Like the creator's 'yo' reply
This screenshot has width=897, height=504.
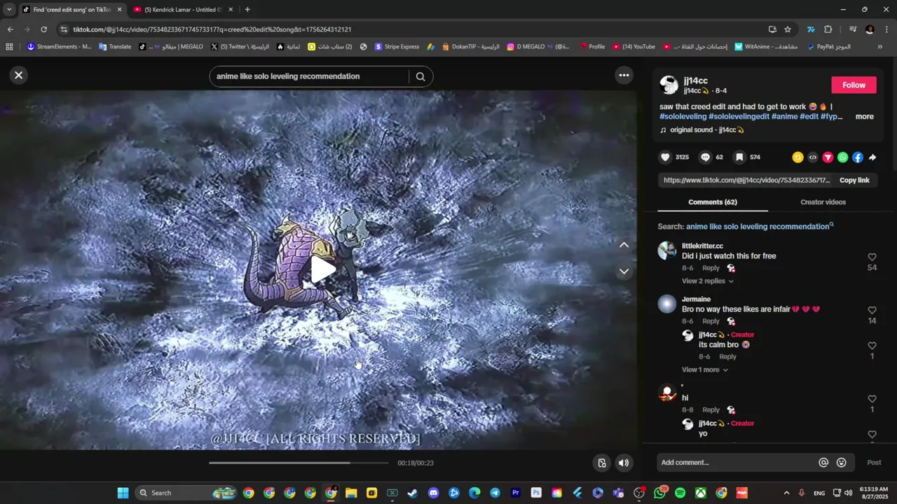pos(872,434)
